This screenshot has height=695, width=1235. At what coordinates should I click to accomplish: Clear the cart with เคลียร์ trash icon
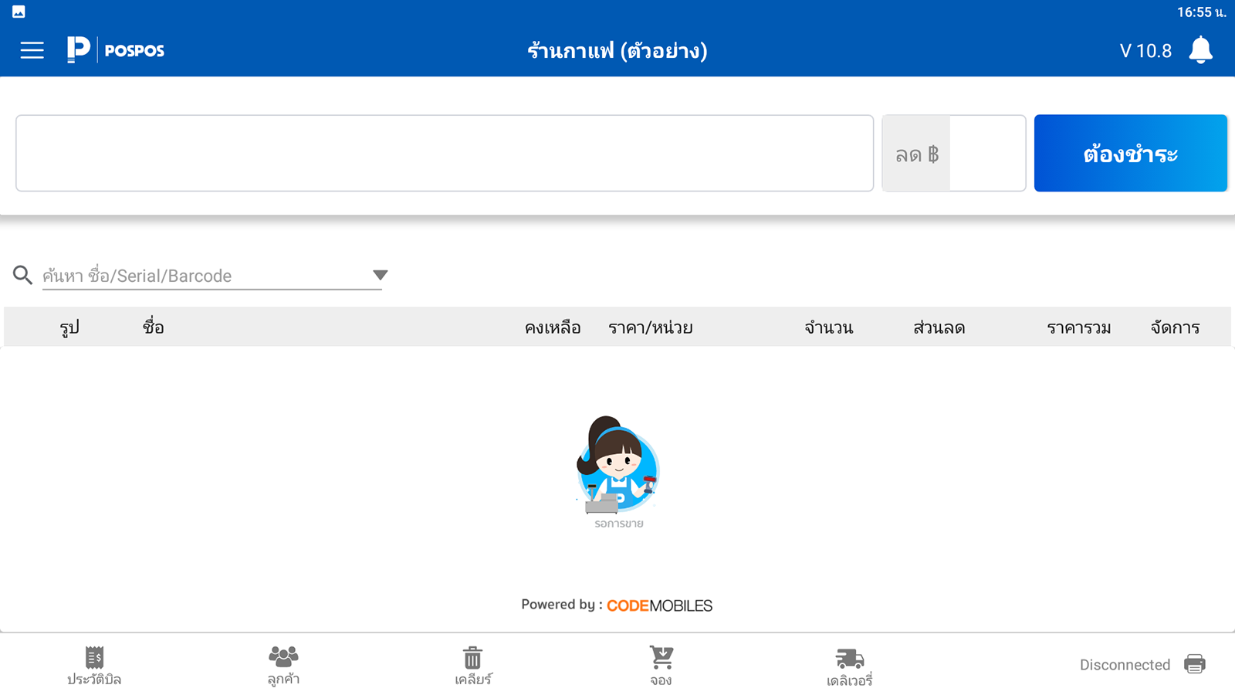tap(472, 666)
